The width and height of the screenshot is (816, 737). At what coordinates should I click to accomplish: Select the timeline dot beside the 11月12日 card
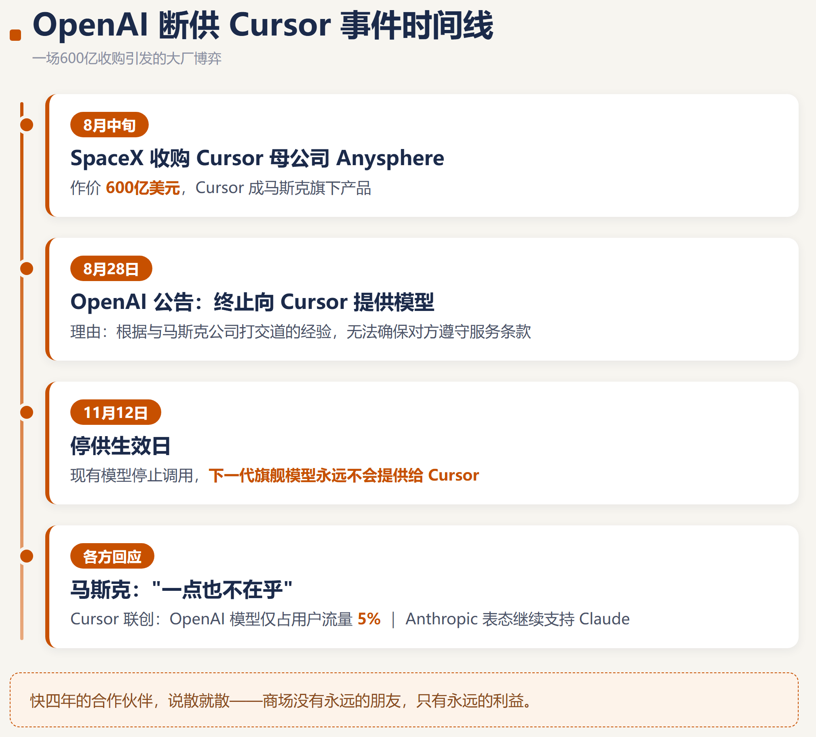27,412
